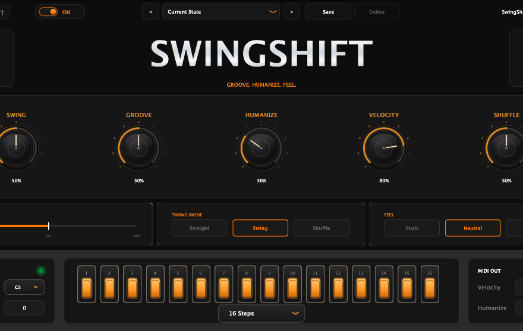Select Shuffle timing mode
Screen dimensions: 523x331
(321, 228)
